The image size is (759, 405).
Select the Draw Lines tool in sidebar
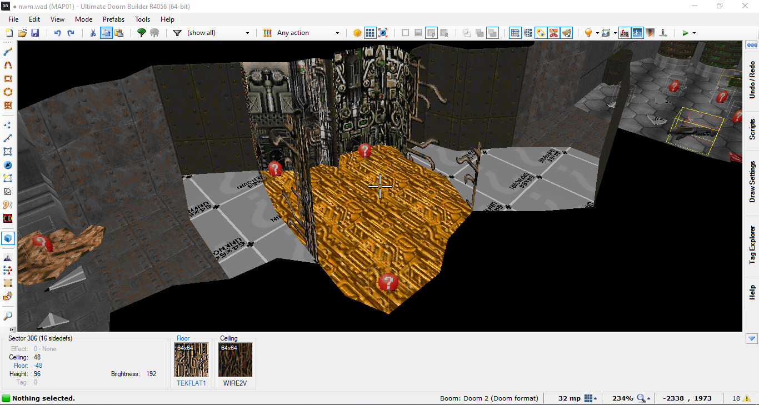[x=8, y=52]
